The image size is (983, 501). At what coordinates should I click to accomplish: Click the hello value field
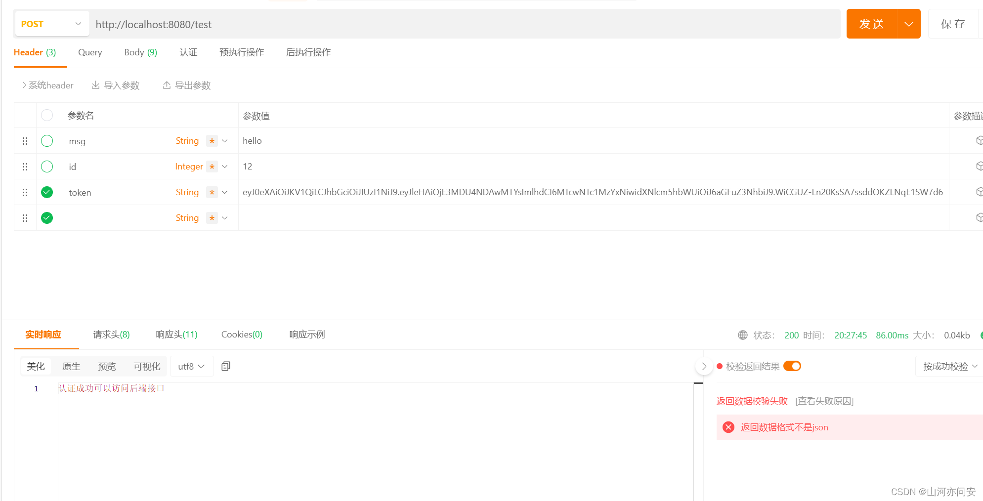coord(593,141)
